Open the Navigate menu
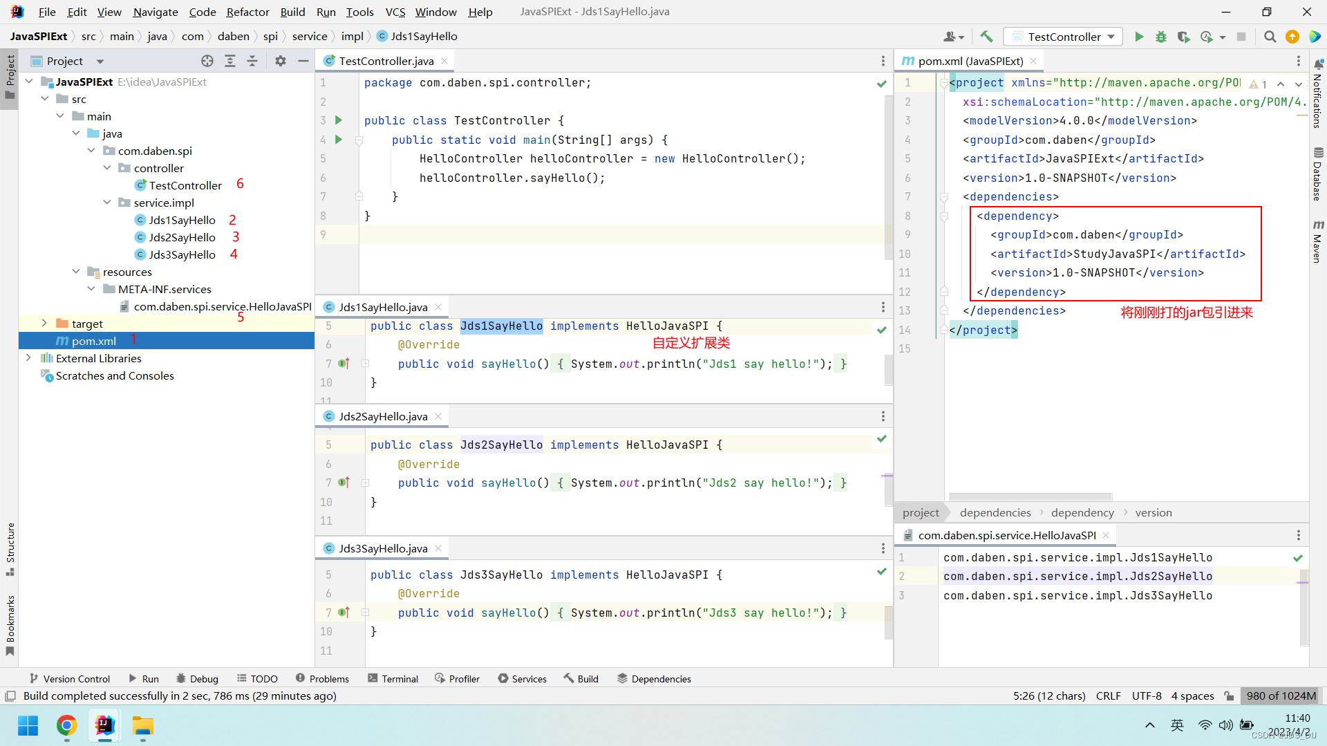Screen dimensions: 1327x746 click(155, 12)
